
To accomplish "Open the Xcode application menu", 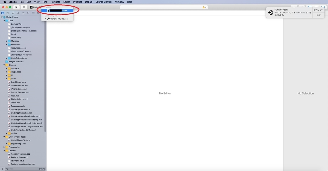I will pyautogui.click(x=13, y=2).
